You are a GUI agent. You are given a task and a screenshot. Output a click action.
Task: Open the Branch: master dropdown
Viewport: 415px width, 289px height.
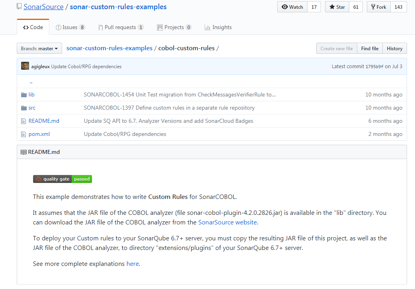[39, 48]
